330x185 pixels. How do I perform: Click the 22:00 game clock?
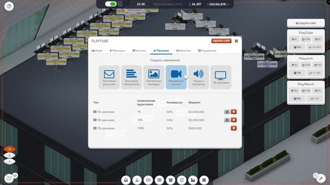click(x=141, y=4)
